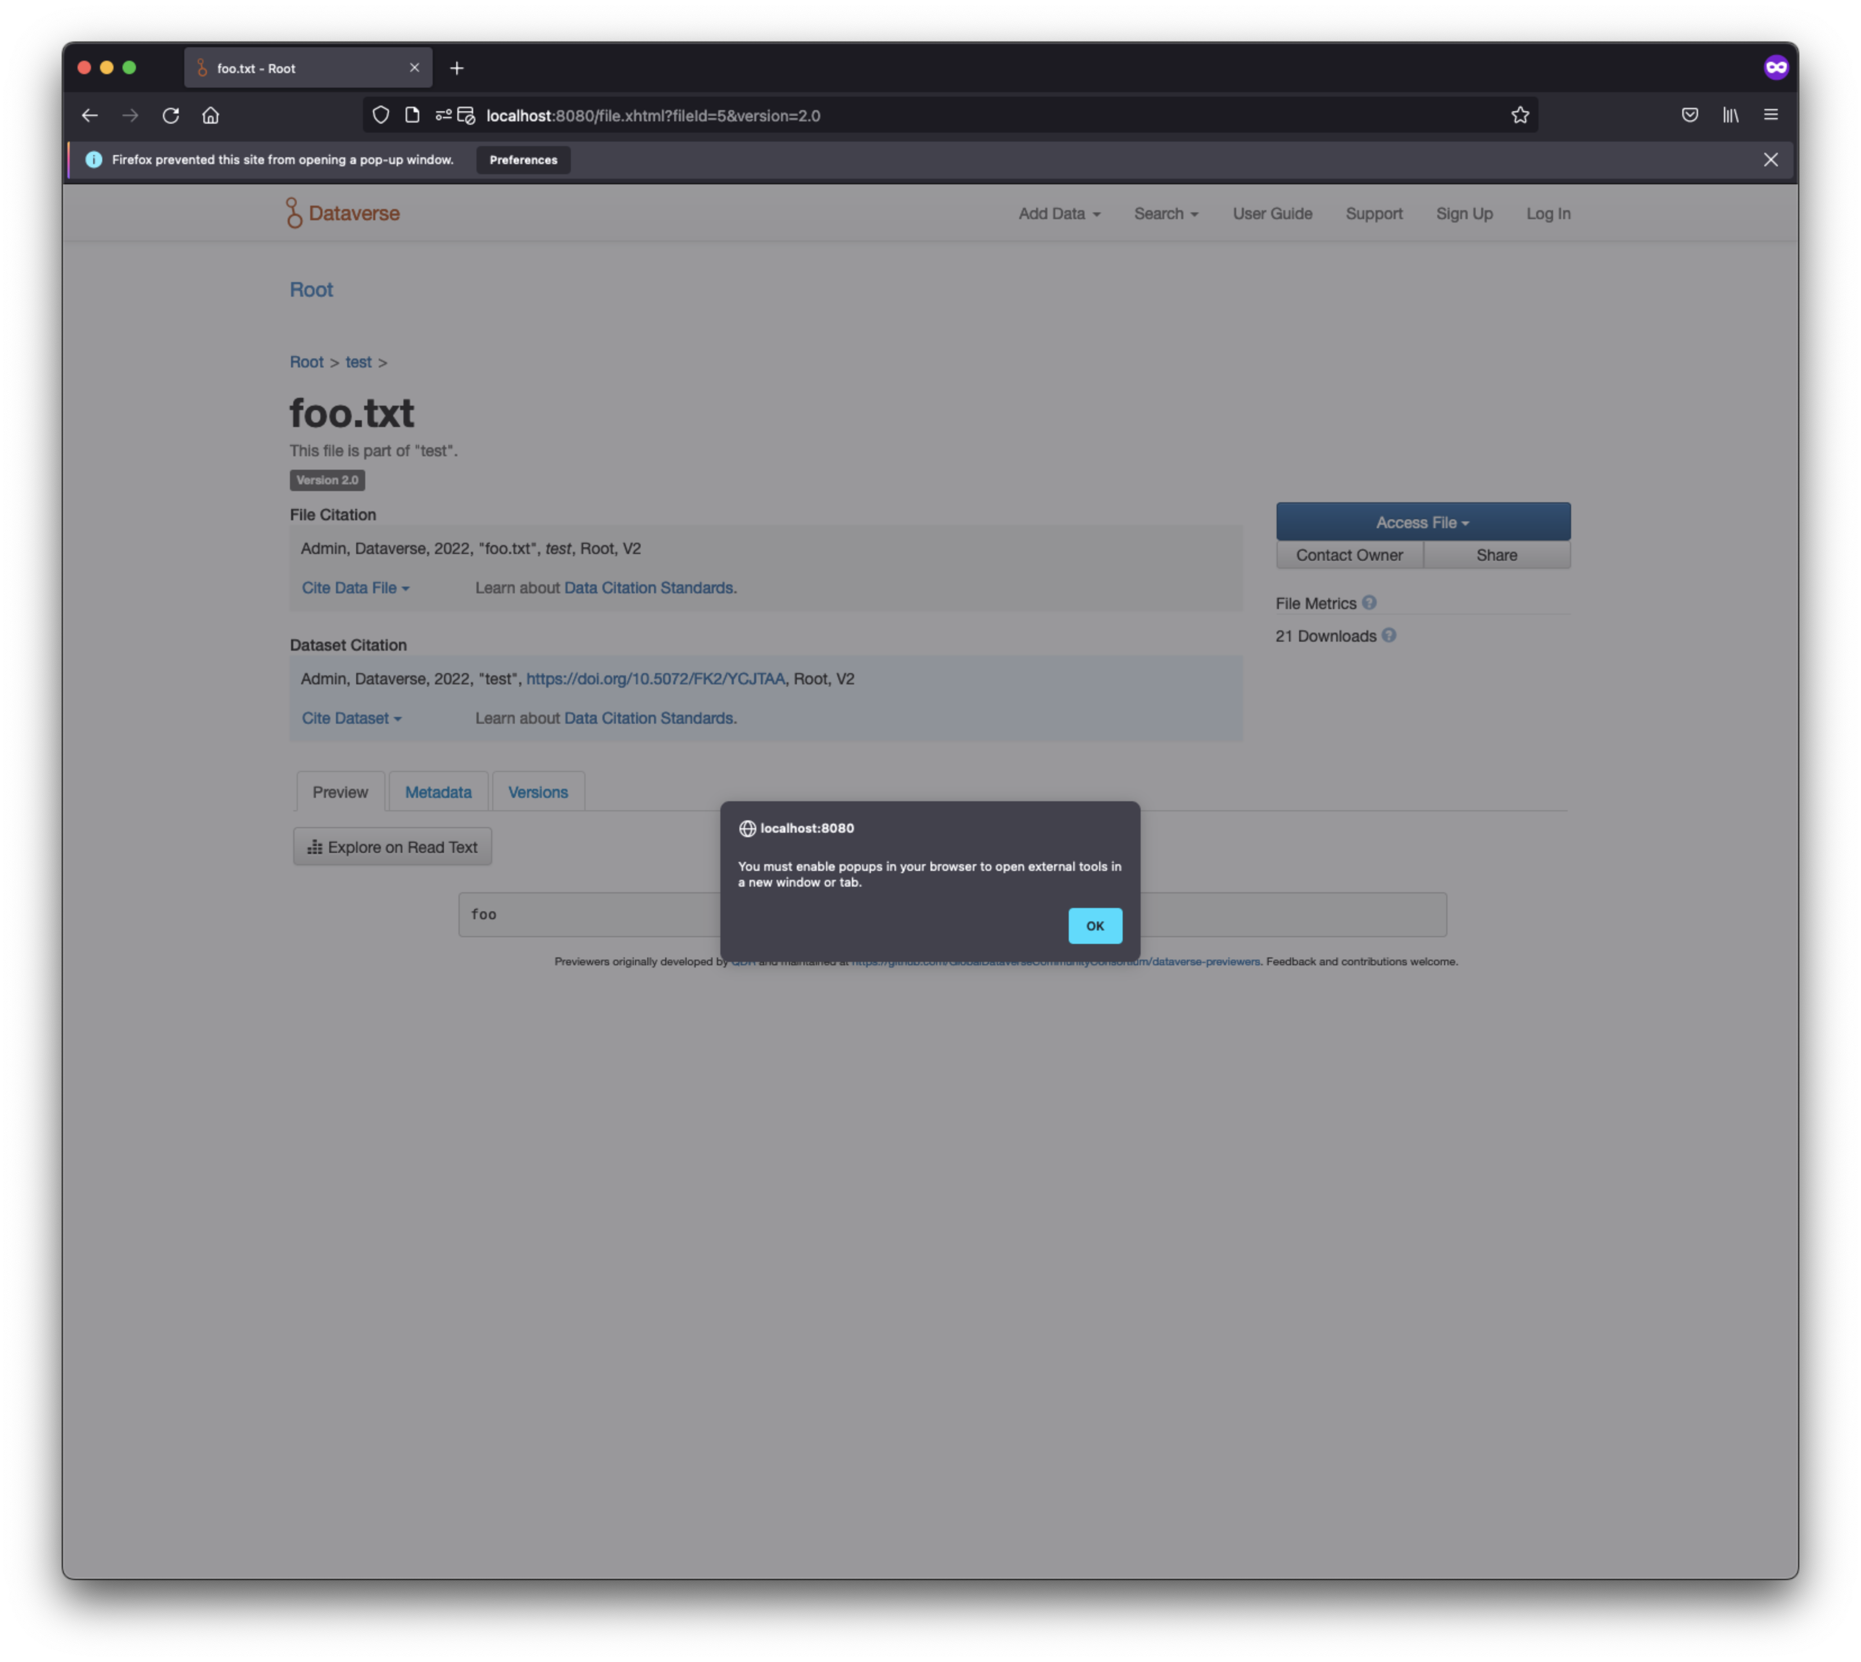Viewport: 1861px width, 1662px height.
Task: Open the Library icon in toolbar
Action: coord(1731,115)
